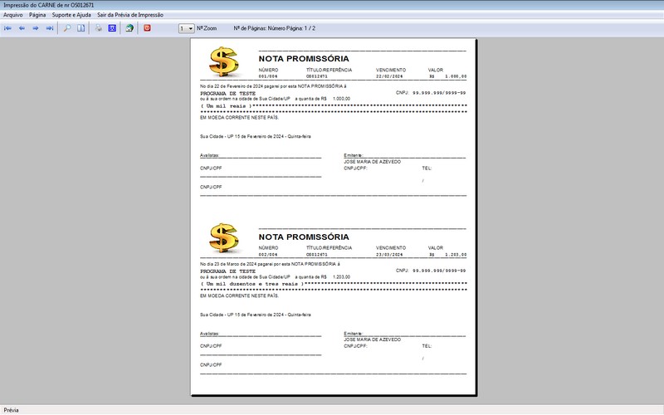Click the dollar sign image on second note
The width and height of the screenshot is (664, 415).
224,238
